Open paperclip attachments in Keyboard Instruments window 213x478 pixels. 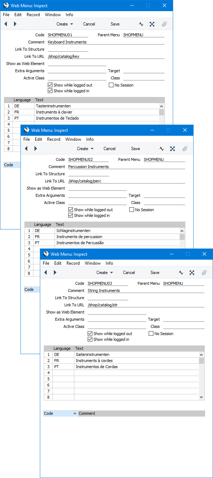point(164,24)
